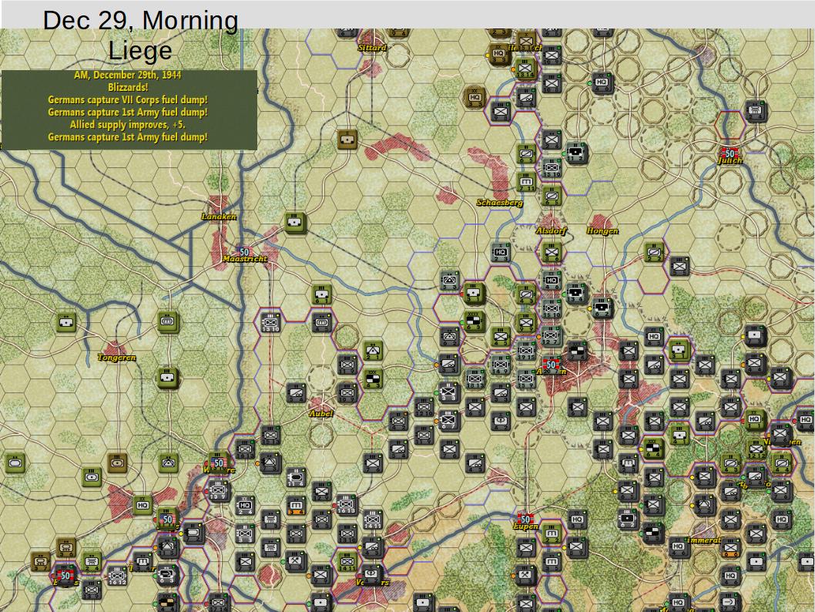Click the 'Dec 29, Morning' title

140,21
